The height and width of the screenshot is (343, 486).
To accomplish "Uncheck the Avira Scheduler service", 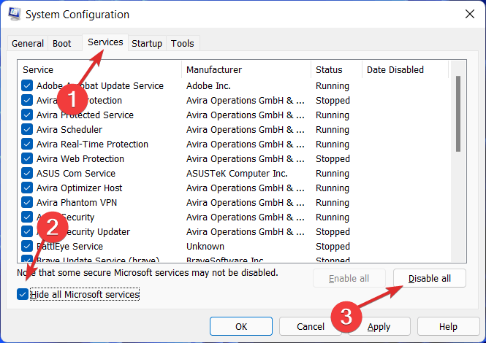I will coord(27,129).
